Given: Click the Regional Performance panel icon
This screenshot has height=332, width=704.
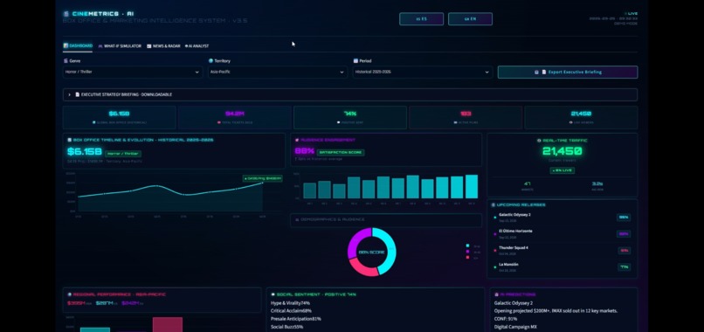Looking at the screenshot, I should 70,294.
